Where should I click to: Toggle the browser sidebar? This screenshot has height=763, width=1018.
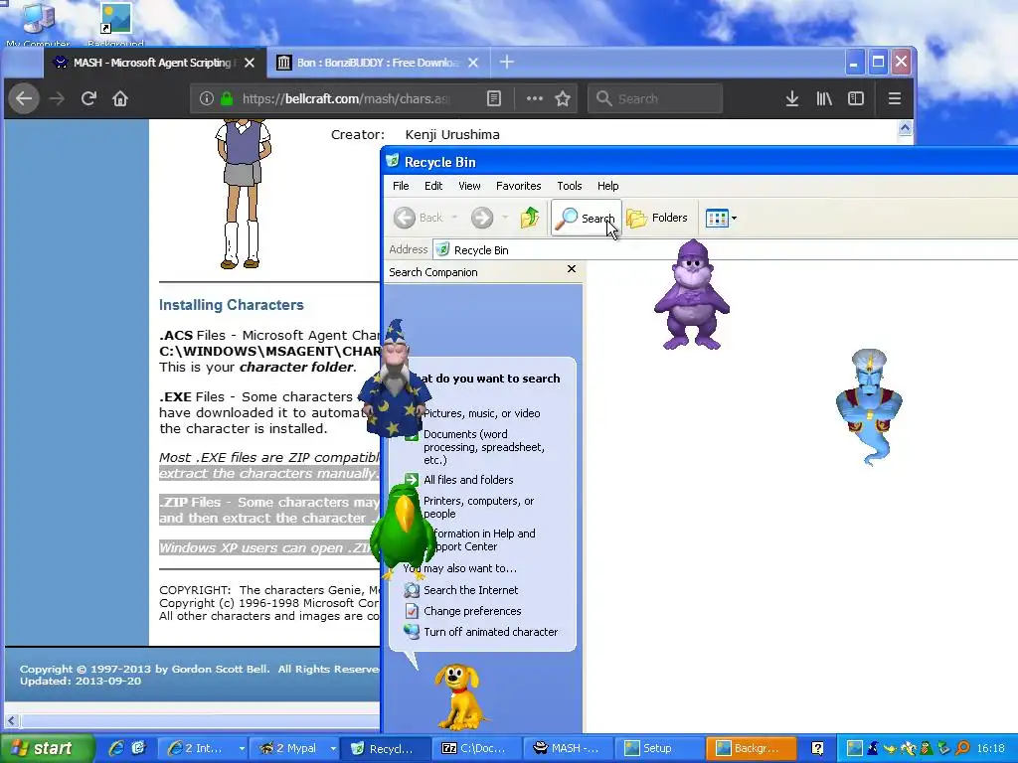pyautogui.click(x=856, y=98)
